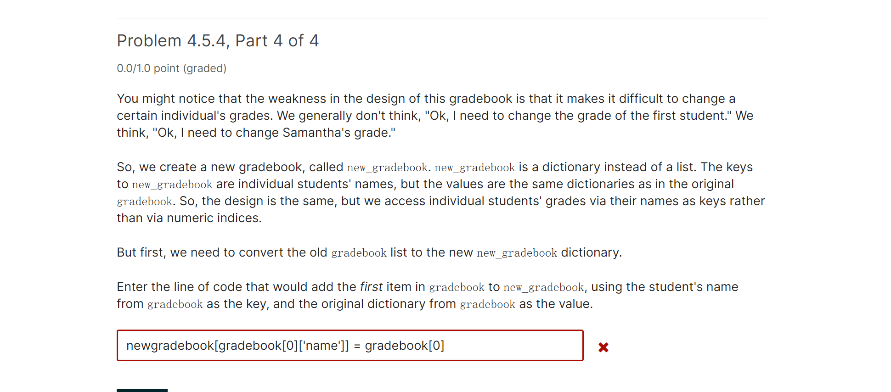Click the Problem 4.5.4 heading
891x392 pixels.
218,40
